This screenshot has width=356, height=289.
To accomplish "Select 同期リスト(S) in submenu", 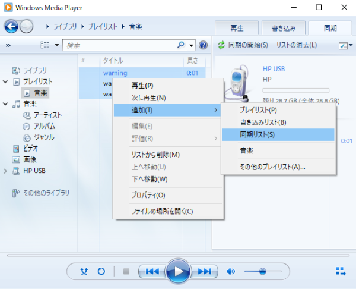I will point(278,135).
